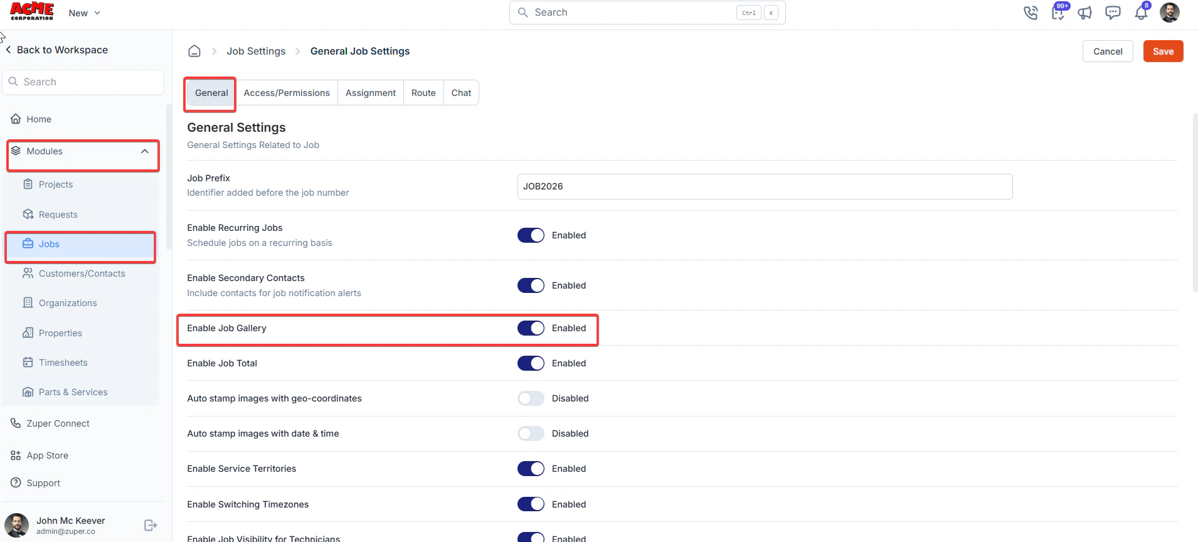Click the Requests icon in sidebar
The height and width of the screenshot is (542, 1198).
click(x=28, y=214)
